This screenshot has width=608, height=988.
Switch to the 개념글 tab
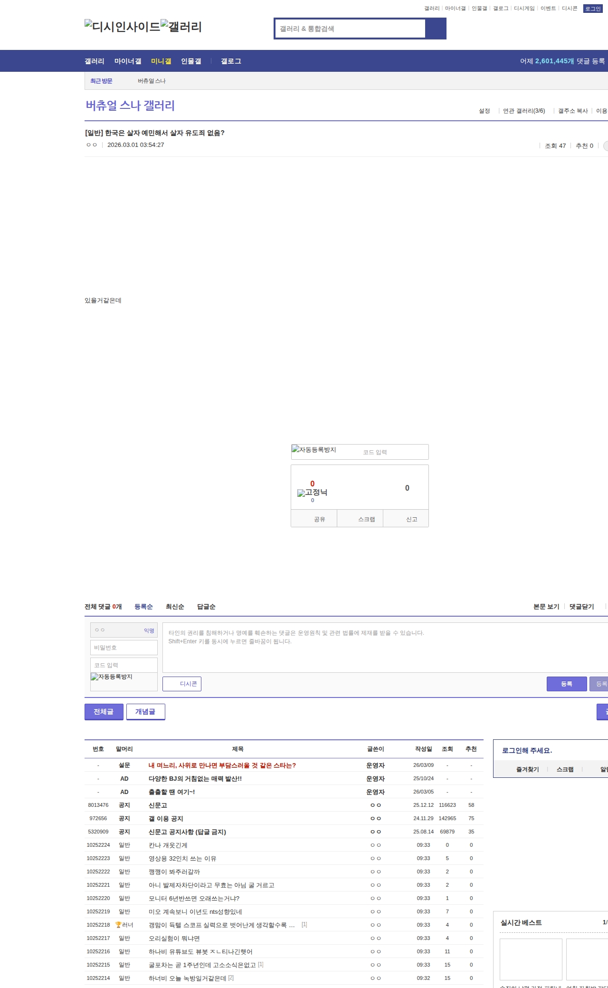click(x=145, y=712)
